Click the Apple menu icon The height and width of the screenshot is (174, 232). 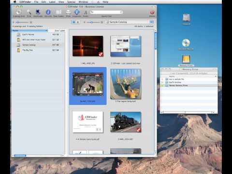(x=14, y=2)
